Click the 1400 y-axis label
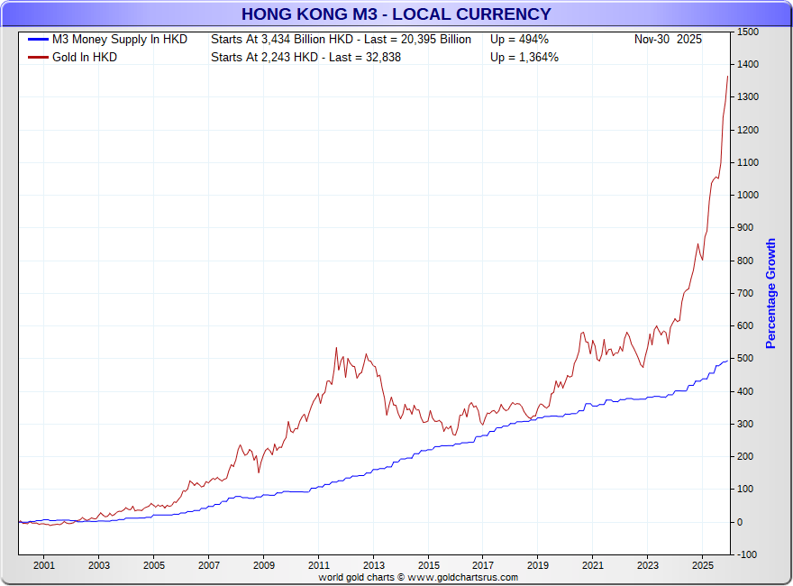The image size is (793, 586). click(748, 64)
